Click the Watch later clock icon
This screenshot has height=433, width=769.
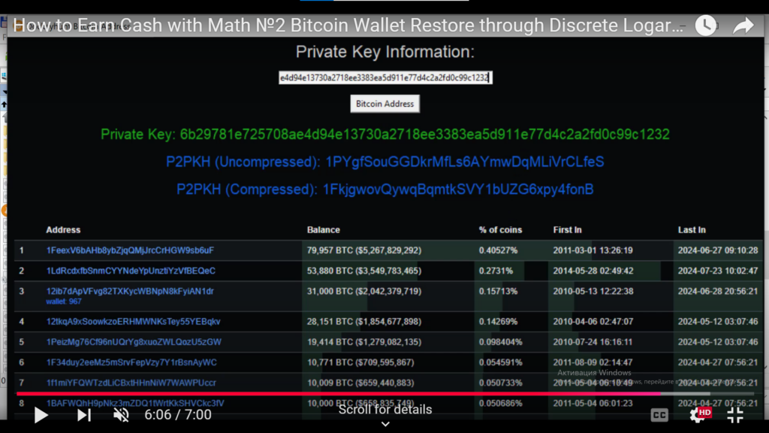pos(706,26)
